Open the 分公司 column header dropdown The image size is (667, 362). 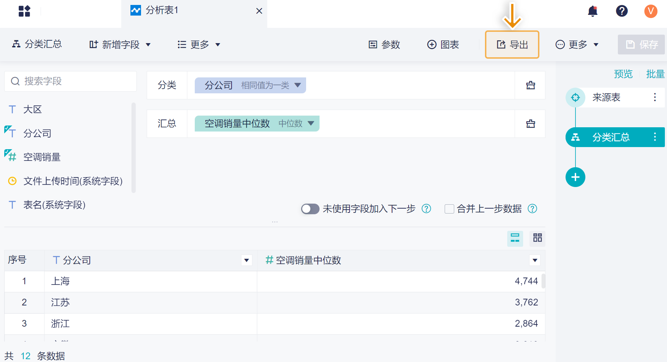(x=246, y=261)
